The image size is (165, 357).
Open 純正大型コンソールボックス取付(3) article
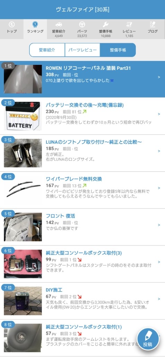pyautogui.click(x=84, y=253)
